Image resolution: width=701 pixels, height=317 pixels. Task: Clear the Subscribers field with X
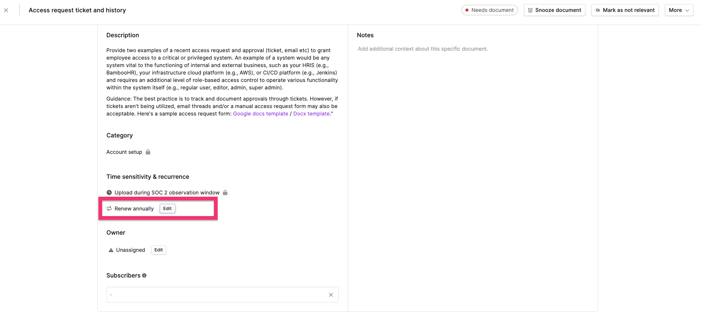point(331,295)
